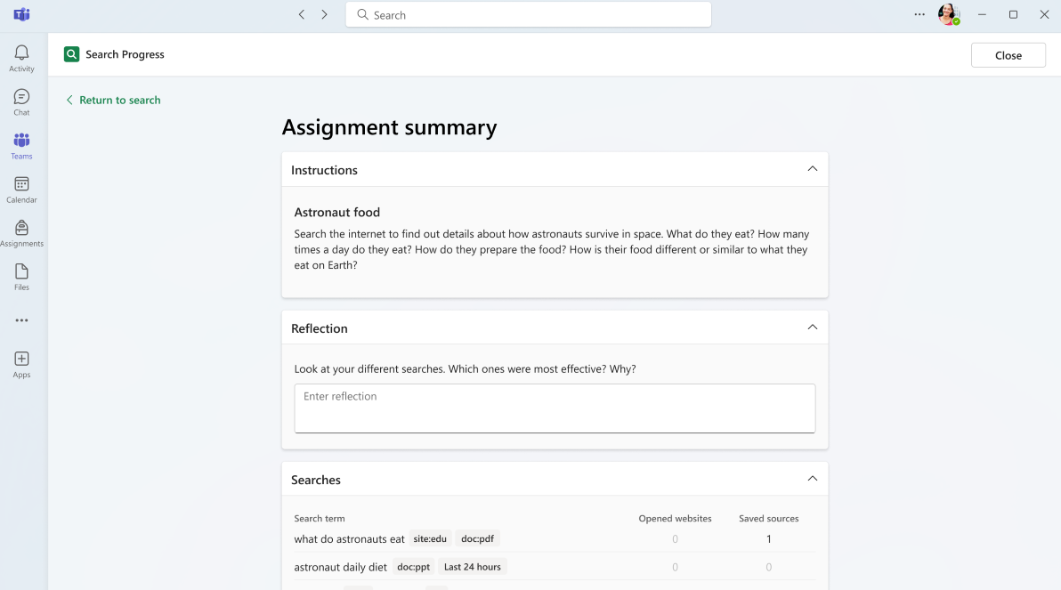Screen dimensions: 1061x590
Task: Click the Instructions section title
Action: pos(324,170)
